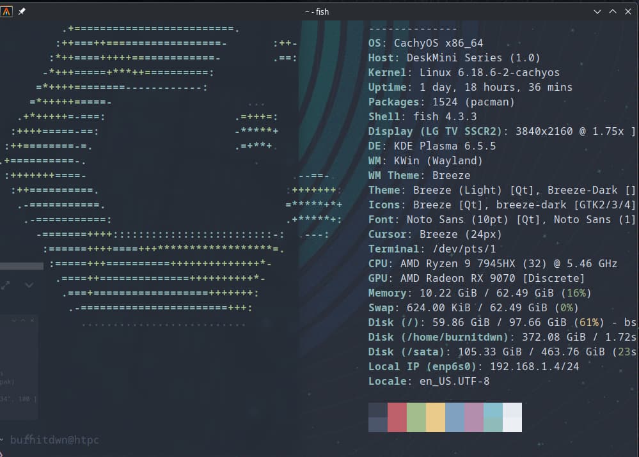Expand the faded chevron-down arrow at left edge
This screenshot has width=639, height=457.
(x=29, y=285)
